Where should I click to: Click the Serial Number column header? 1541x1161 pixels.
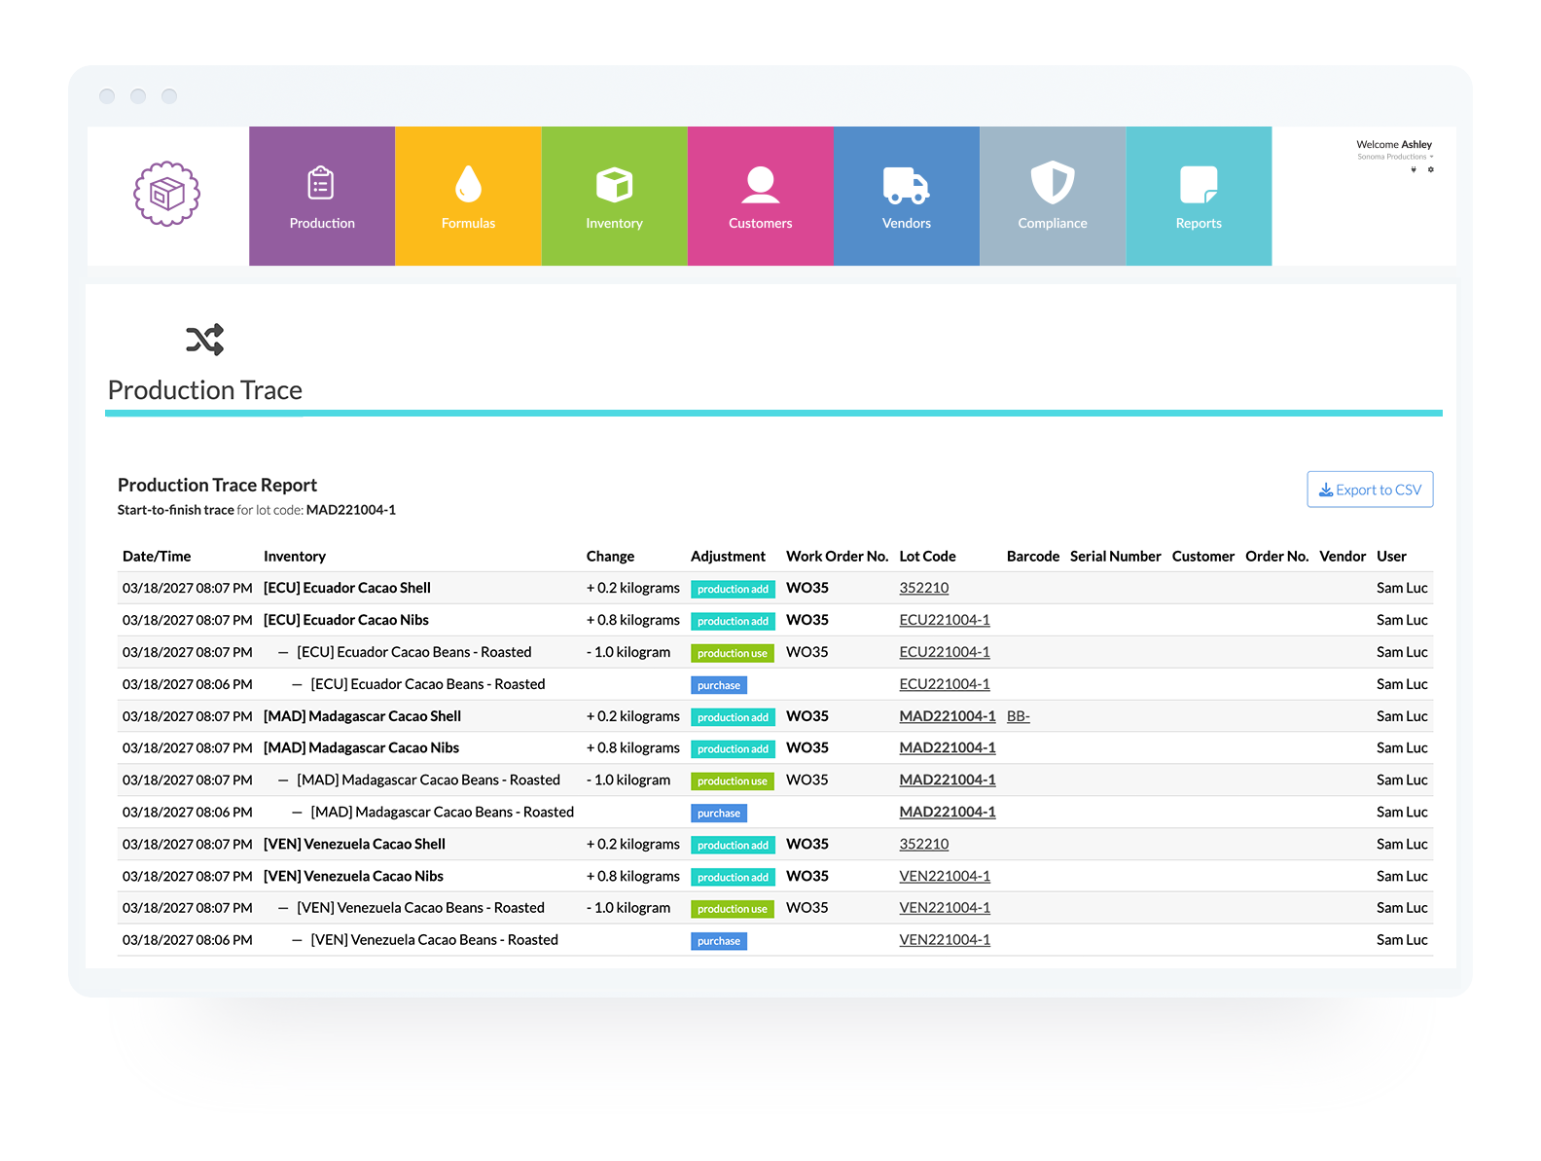[1115, 557]
